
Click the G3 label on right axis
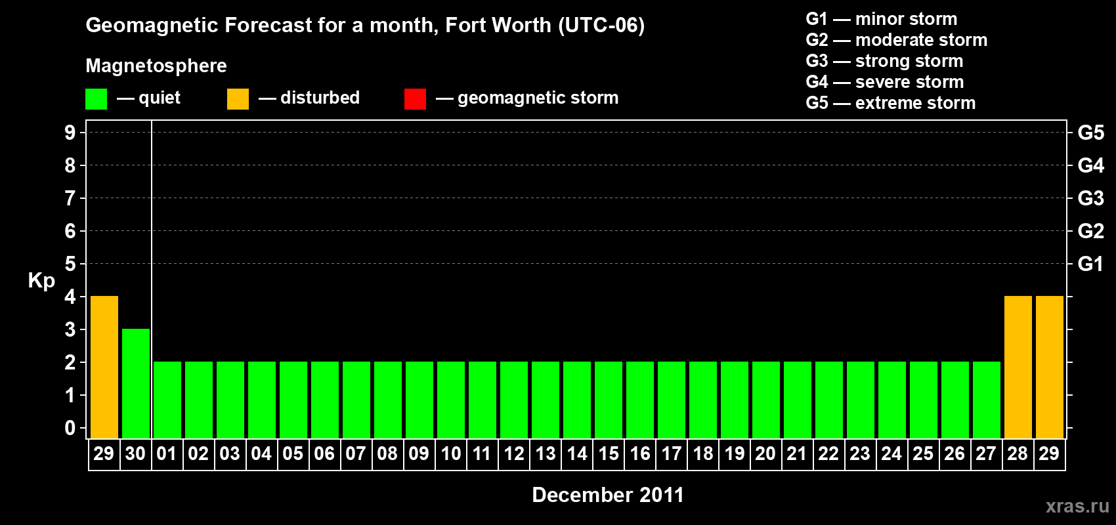click(1091, 198)
